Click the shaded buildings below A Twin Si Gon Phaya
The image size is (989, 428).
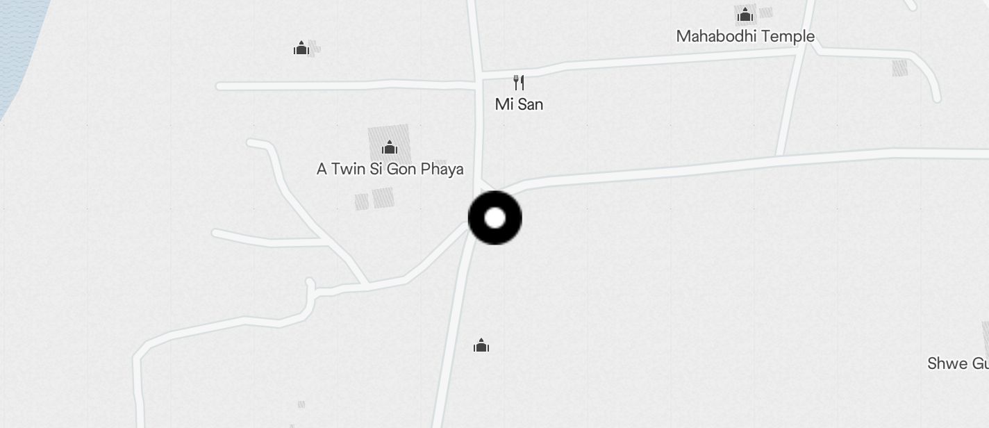pyautogui.click(x=375, y=199)
